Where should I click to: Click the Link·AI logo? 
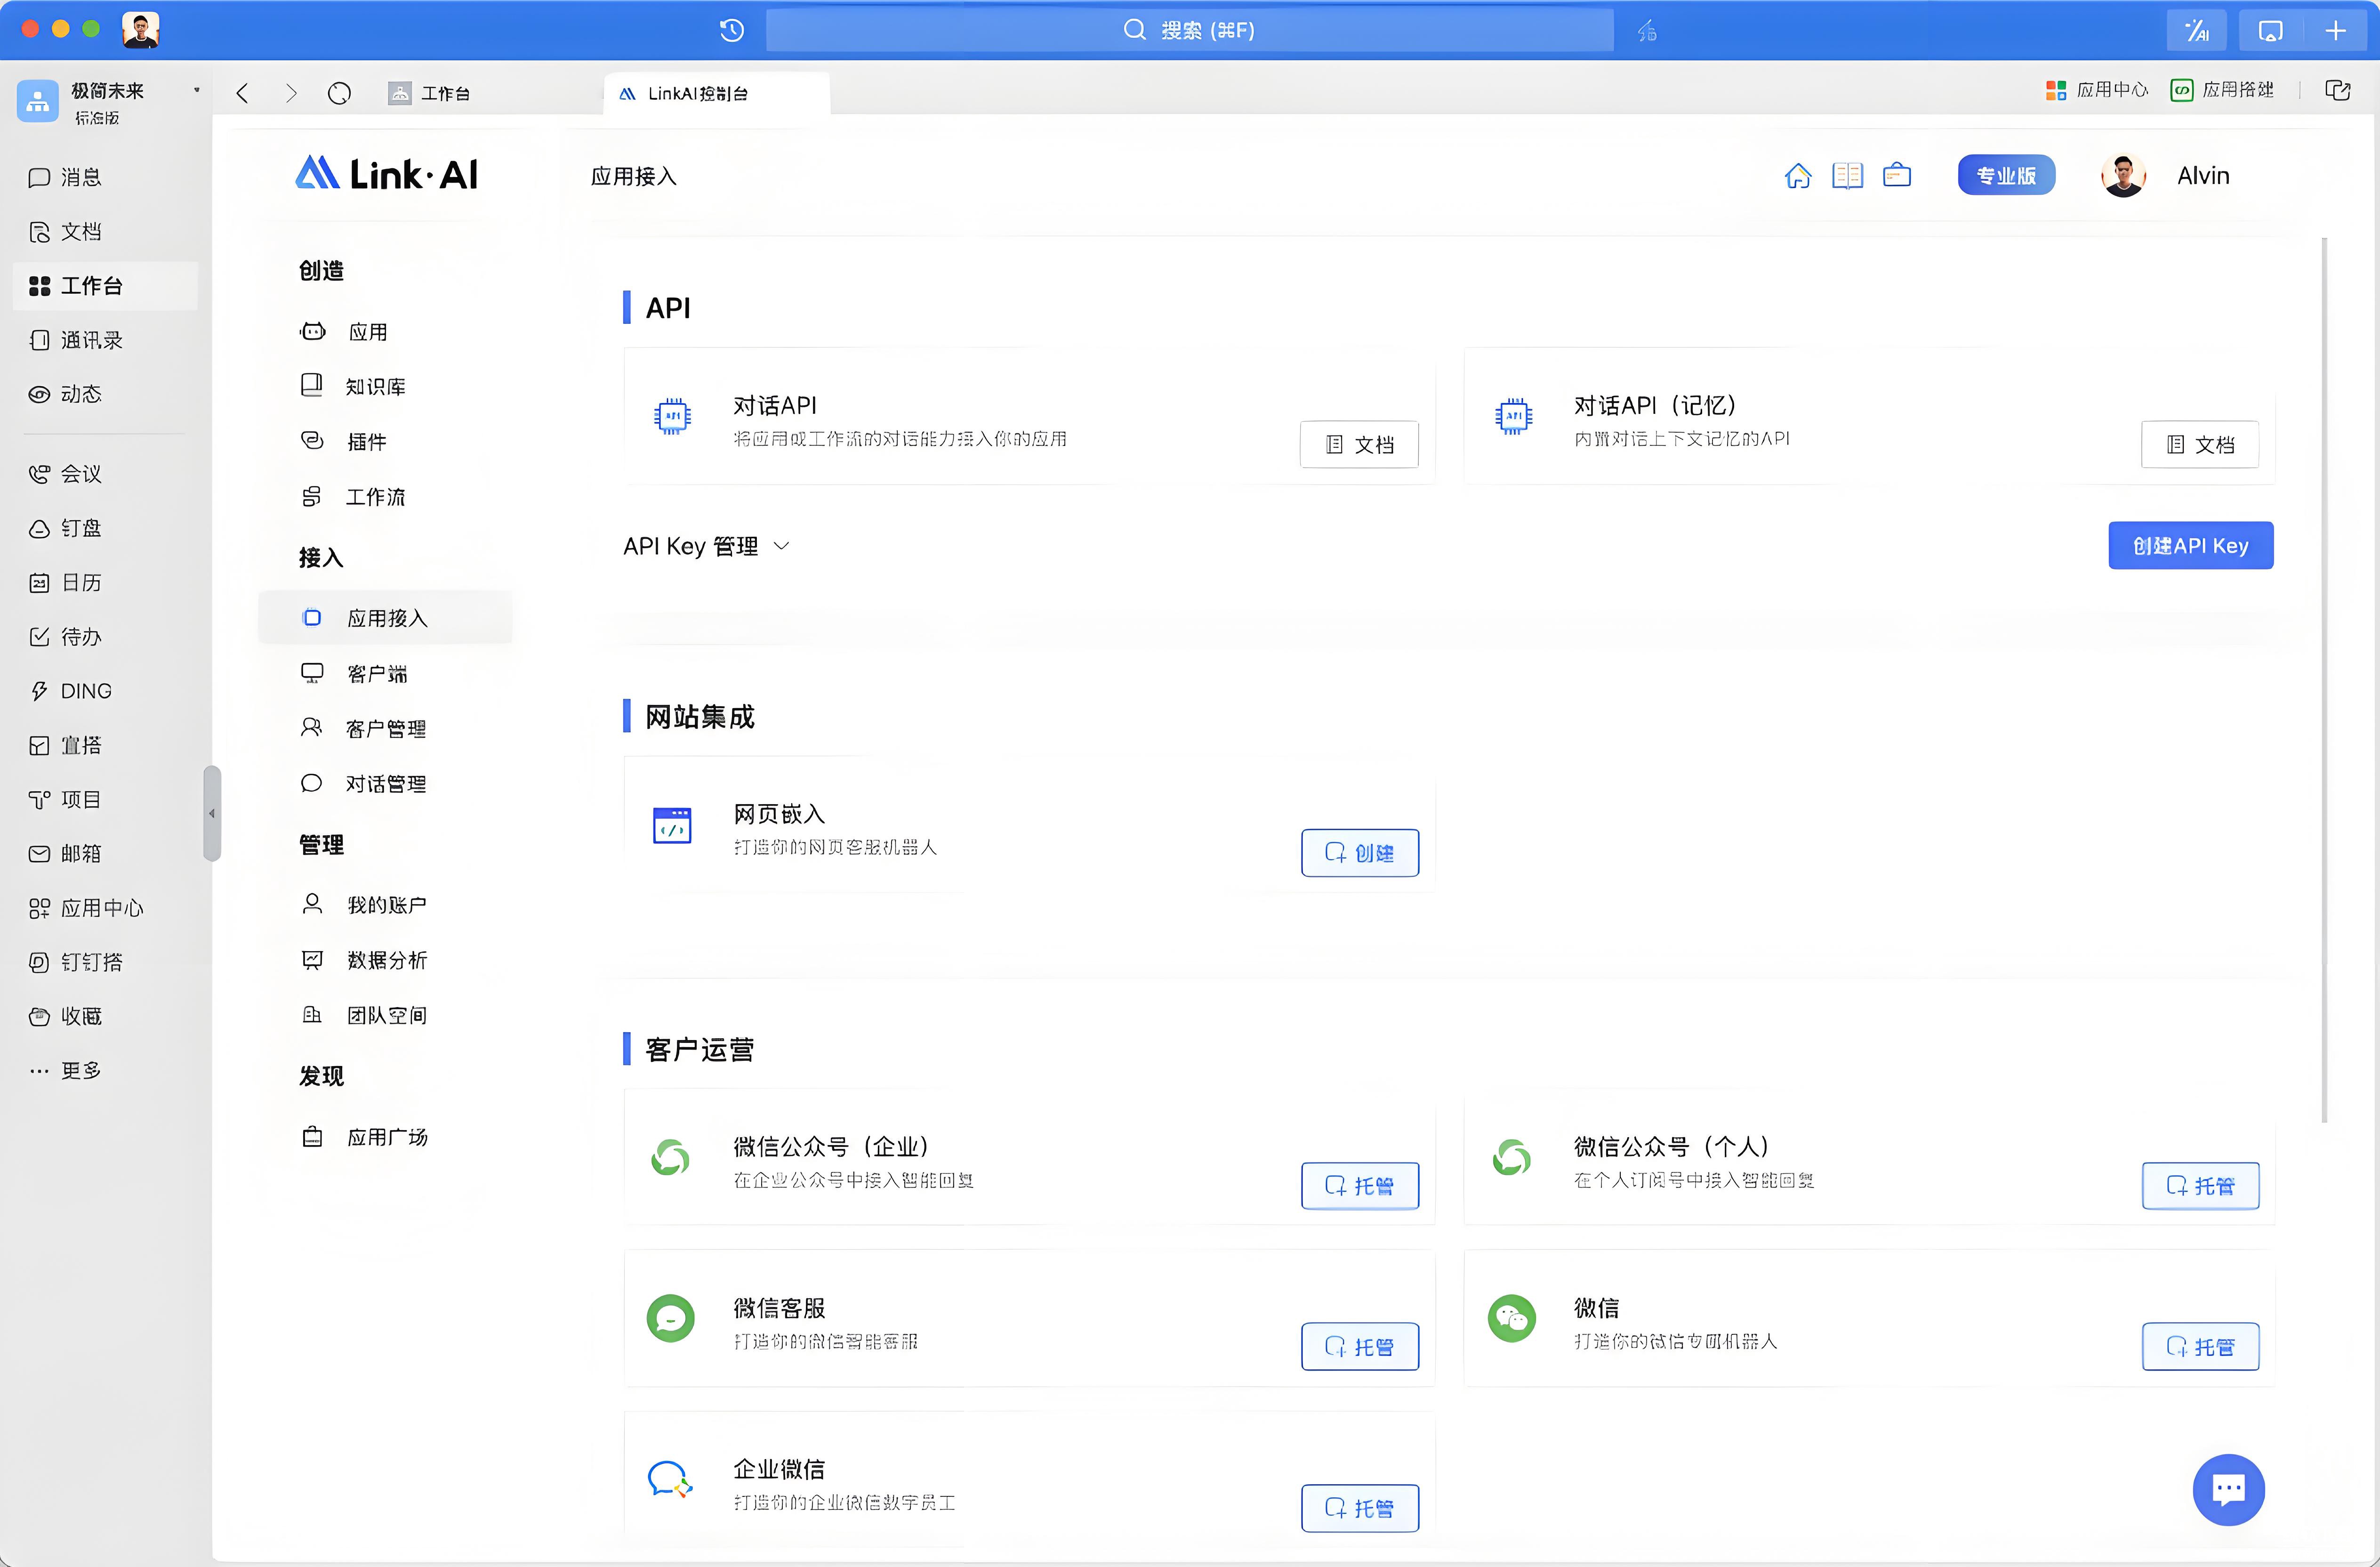[386, 174]
